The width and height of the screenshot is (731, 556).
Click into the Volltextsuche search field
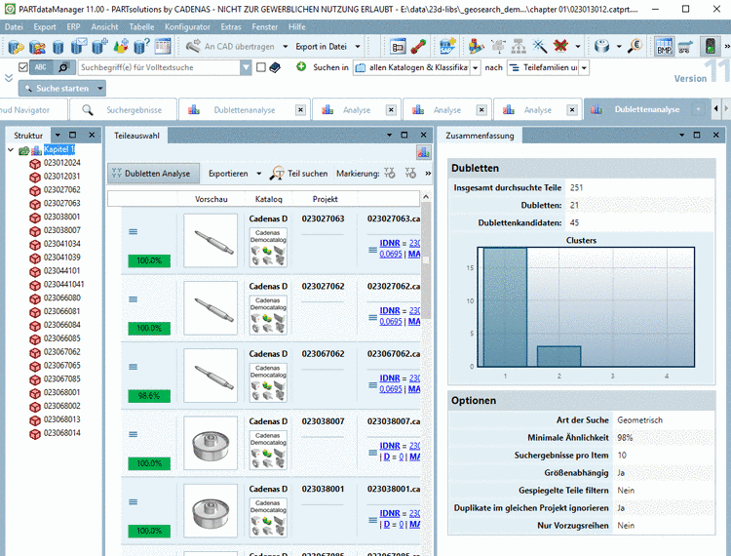(158, 68)
